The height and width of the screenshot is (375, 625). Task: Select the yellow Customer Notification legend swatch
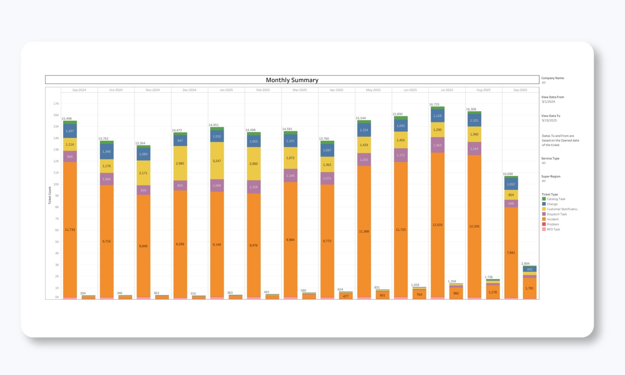[x=544, y=209]
